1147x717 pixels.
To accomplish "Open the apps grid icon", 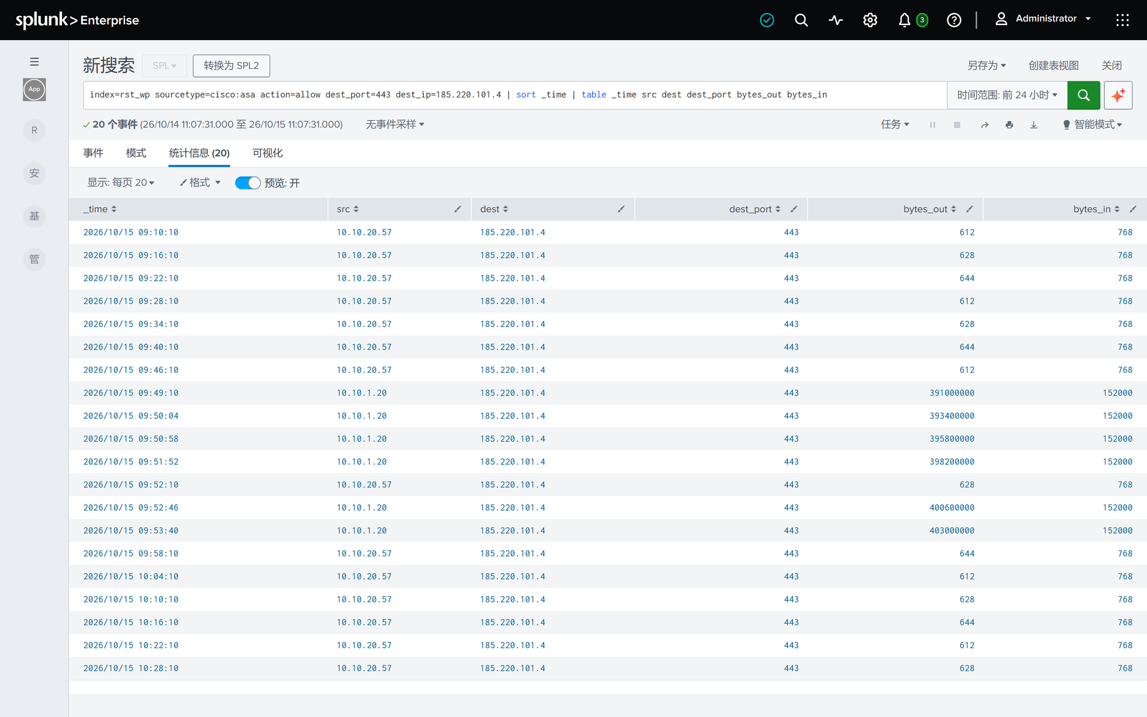I will (1123, 20).
